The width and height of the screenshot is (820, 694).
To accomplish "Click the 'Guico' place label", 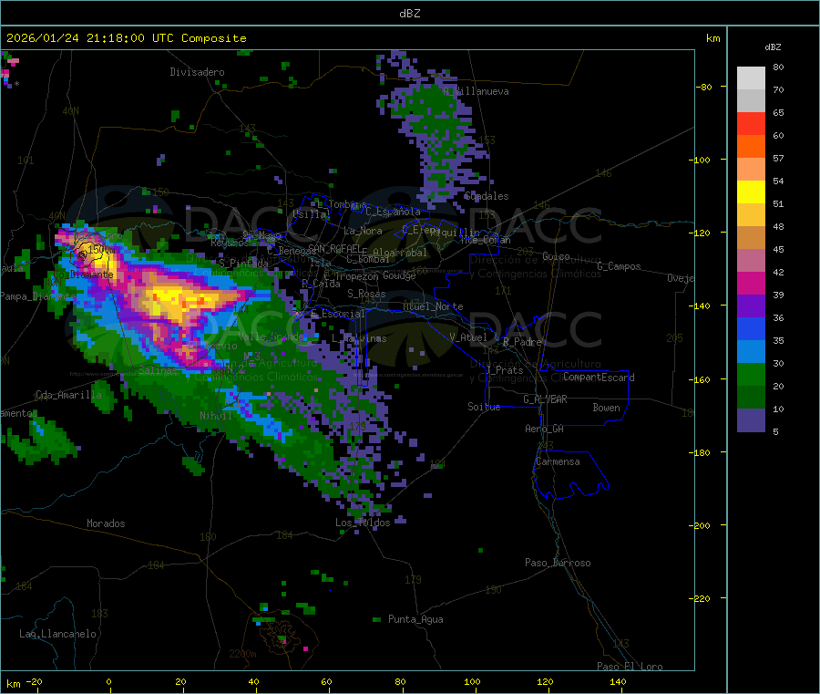I will [x=556, y=256].
